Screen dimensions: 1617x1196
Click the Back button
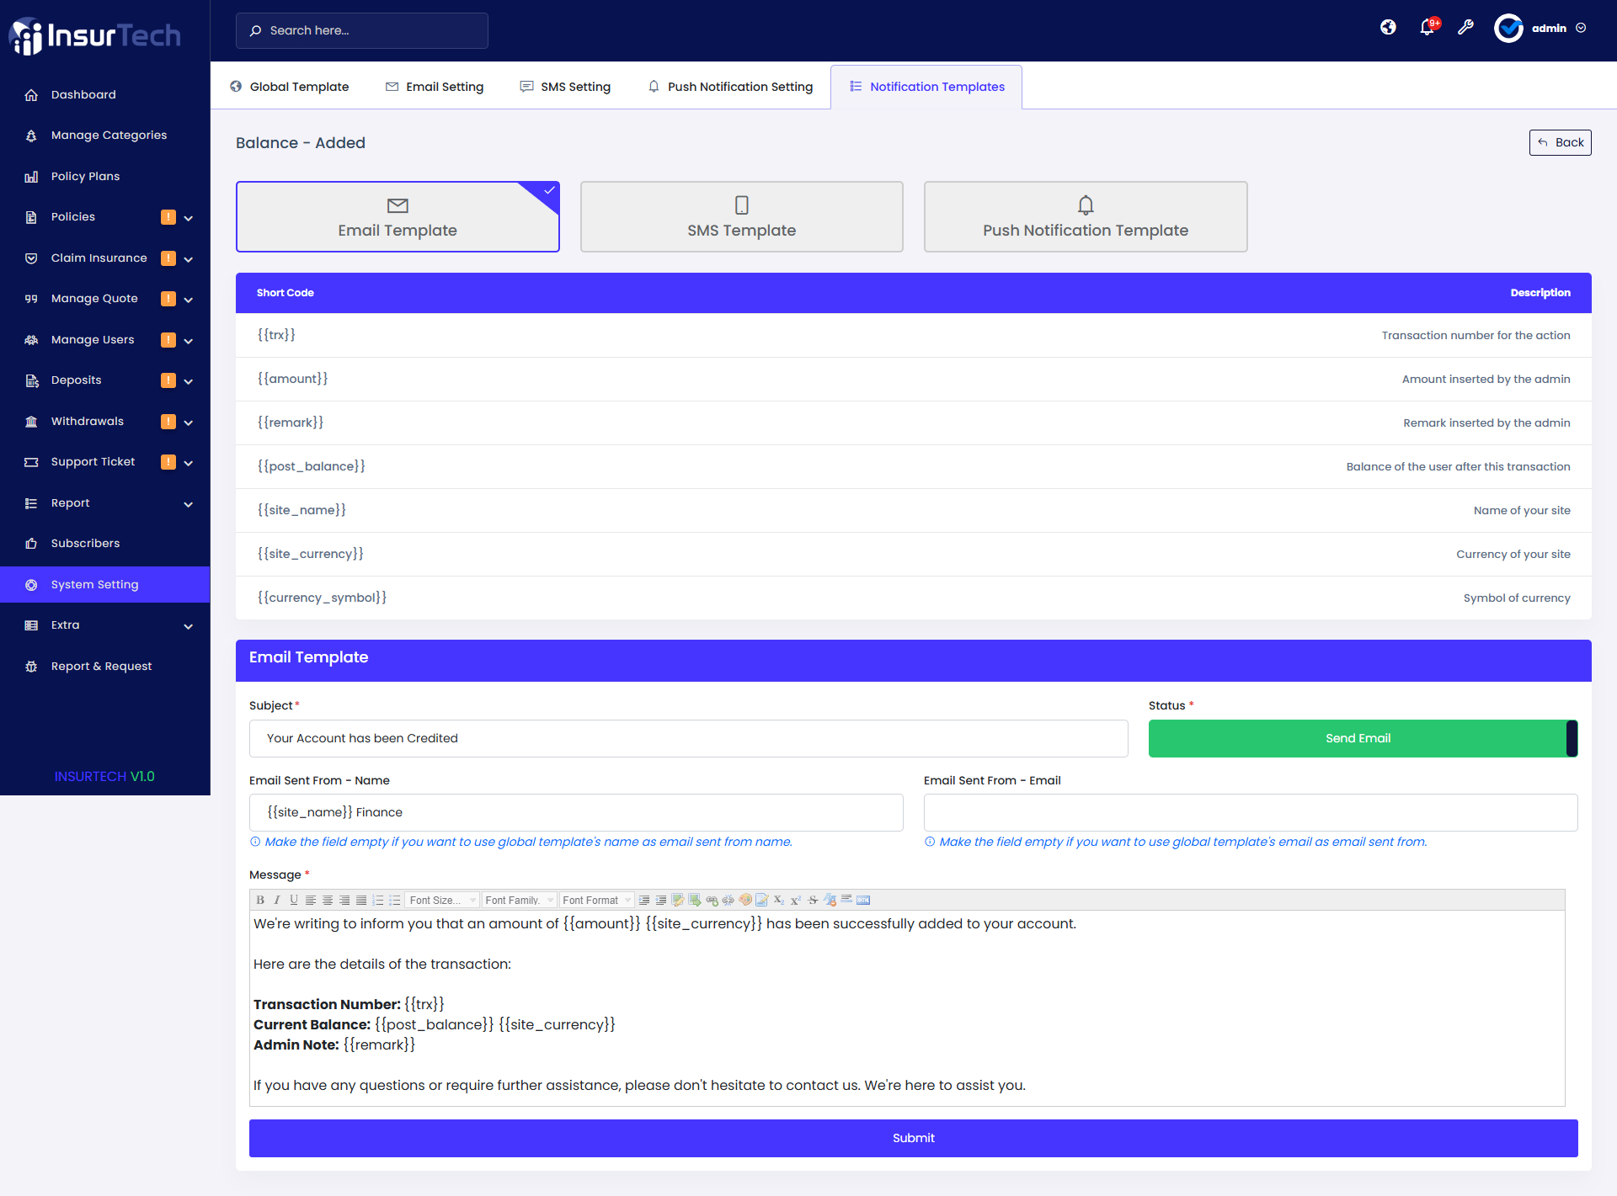(1560, 142)
